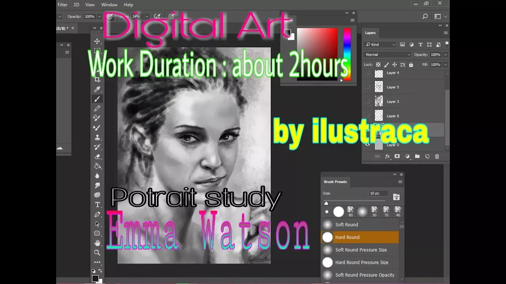Image resolution: width=506 pixels, height=284 pixels.
Task: Select the Smudge tool
Action: (97, 185)
